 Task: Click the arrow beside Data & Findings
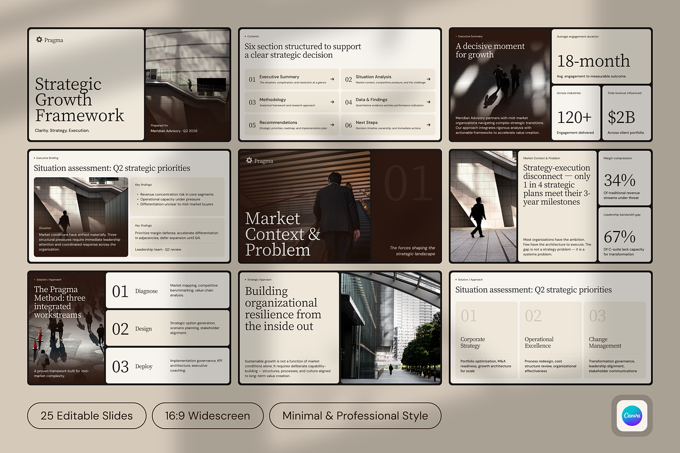(x=428, y=102)
